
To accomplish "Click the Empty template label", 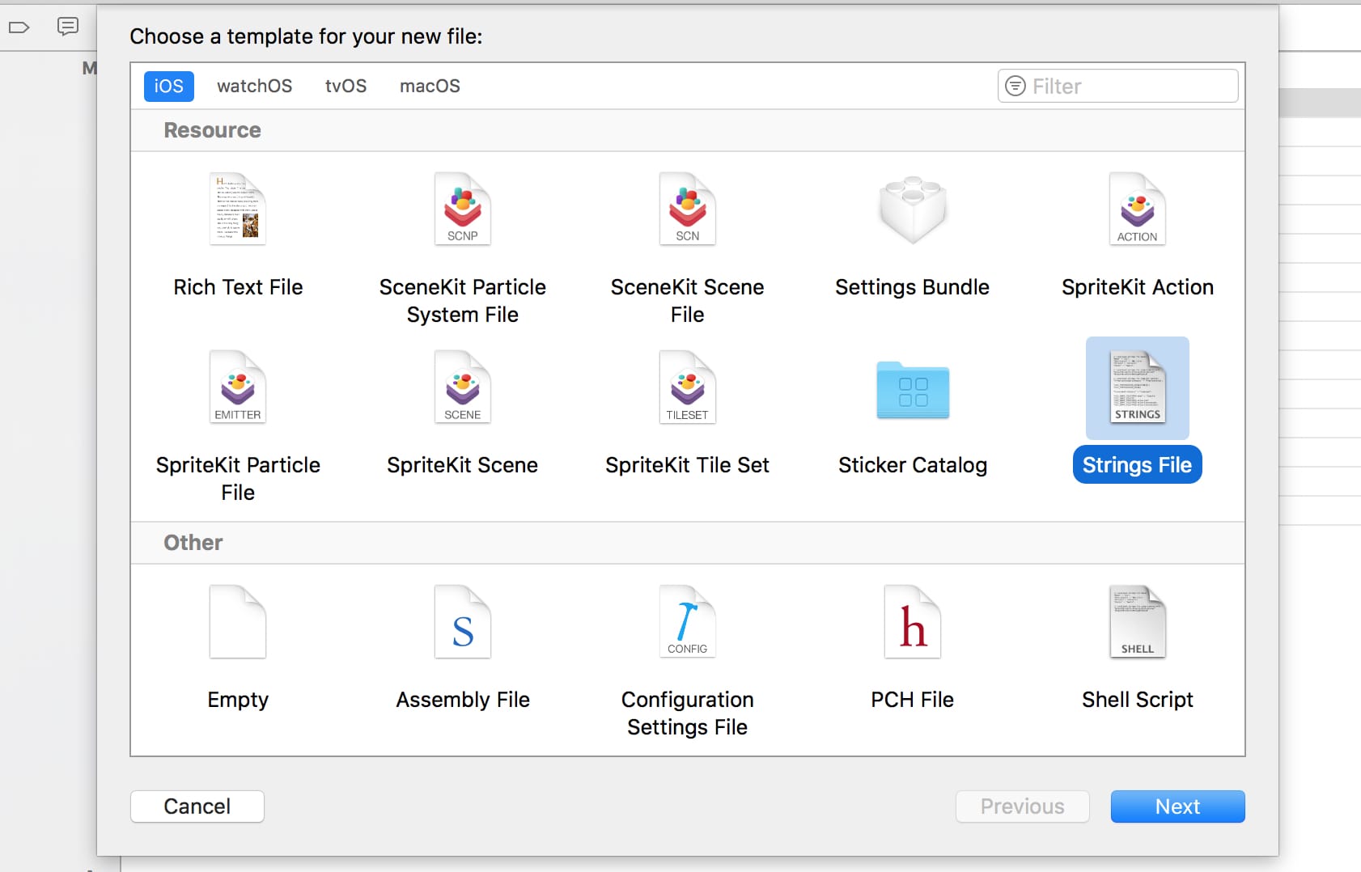I will click(x=238, y=700).
